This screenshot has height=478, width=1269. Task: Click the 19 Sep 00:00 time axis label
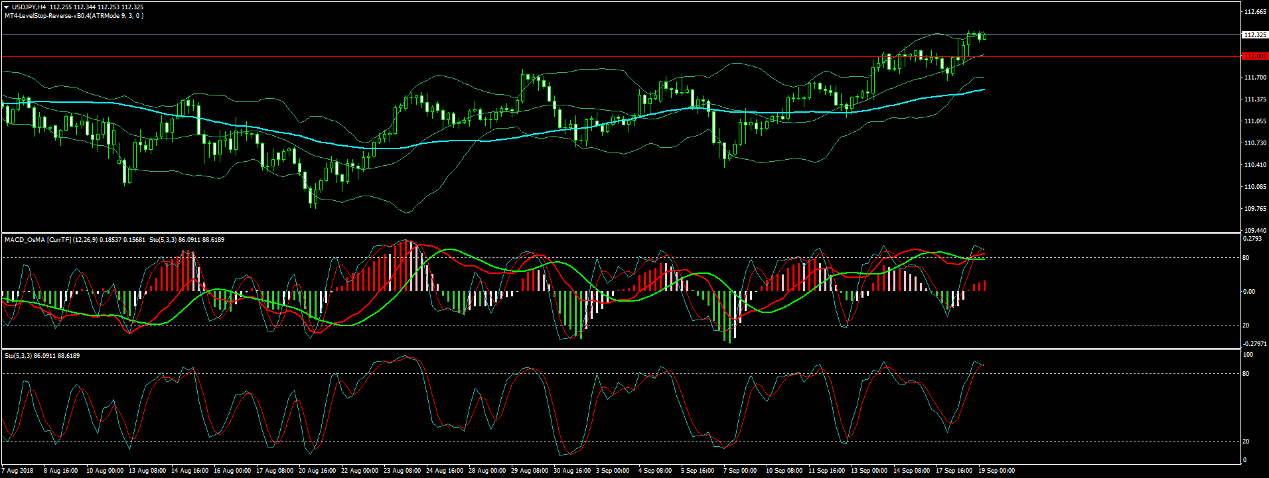pyautogui.click(x=996, y=471)
